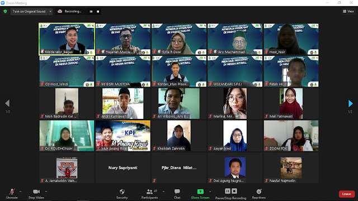358x201 pixels.
Task: Expand share options caret next to Share Screen
Action: coord(210,192)
